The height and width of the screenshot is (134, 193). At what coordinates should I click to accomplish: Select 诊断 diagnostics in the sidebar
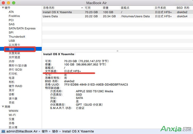click(x=12, y=94)
